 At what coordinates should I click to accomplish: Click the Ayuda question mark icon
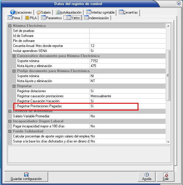(147, 175)
